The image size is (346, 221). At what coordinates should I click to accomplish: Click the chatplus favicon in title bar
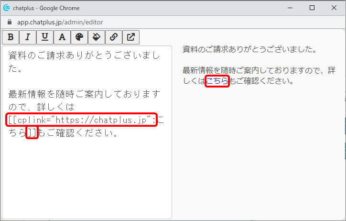tap(7, 8)
